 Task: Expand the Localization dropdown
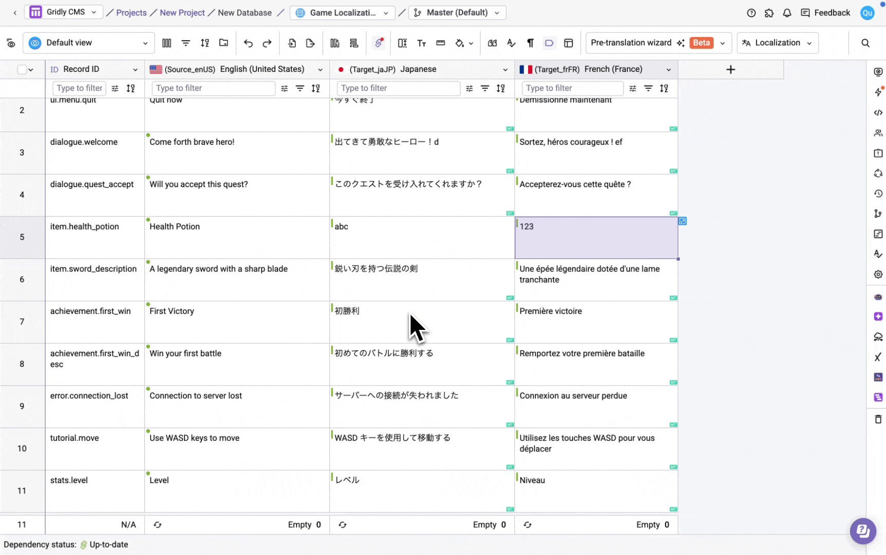pyautogui.click(x=778, y=43)
